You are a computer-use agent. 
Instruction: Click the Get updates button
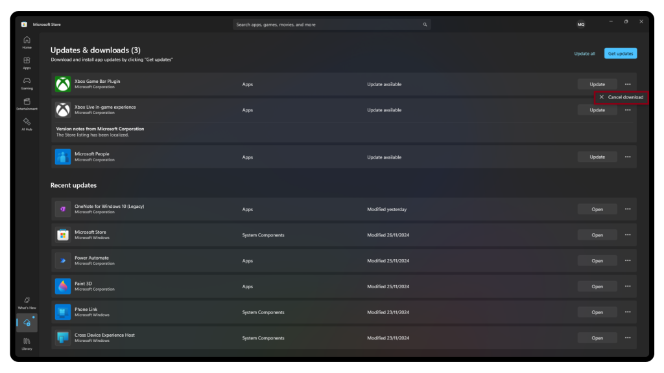(621, 54)
